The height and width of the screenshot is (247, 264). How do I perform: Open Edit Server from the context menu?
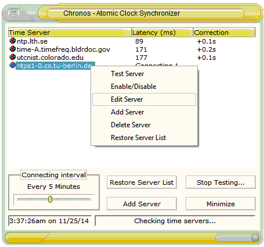pyautogui.click(x=144, y=99)
